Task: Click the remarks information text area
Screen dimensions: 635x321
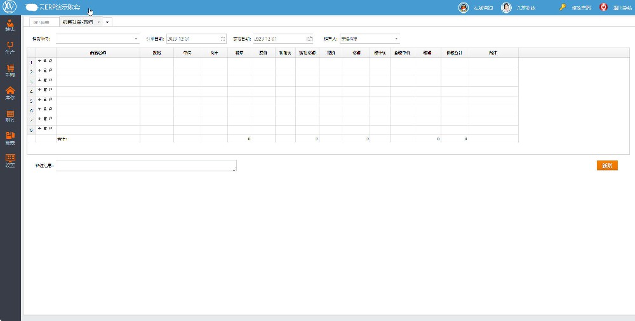Action: pyautogui.click(x=146, y=166)
